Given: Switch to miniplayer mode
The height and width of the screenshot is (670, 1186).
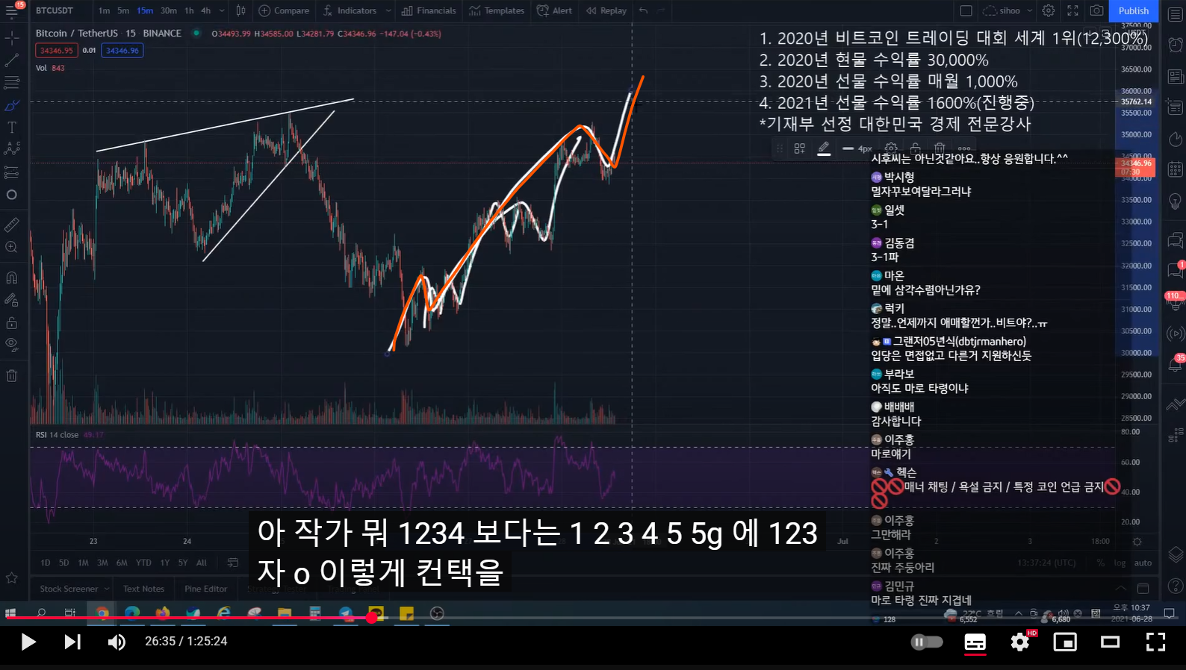Looking at the screenshot, I should click(1065, 642).
